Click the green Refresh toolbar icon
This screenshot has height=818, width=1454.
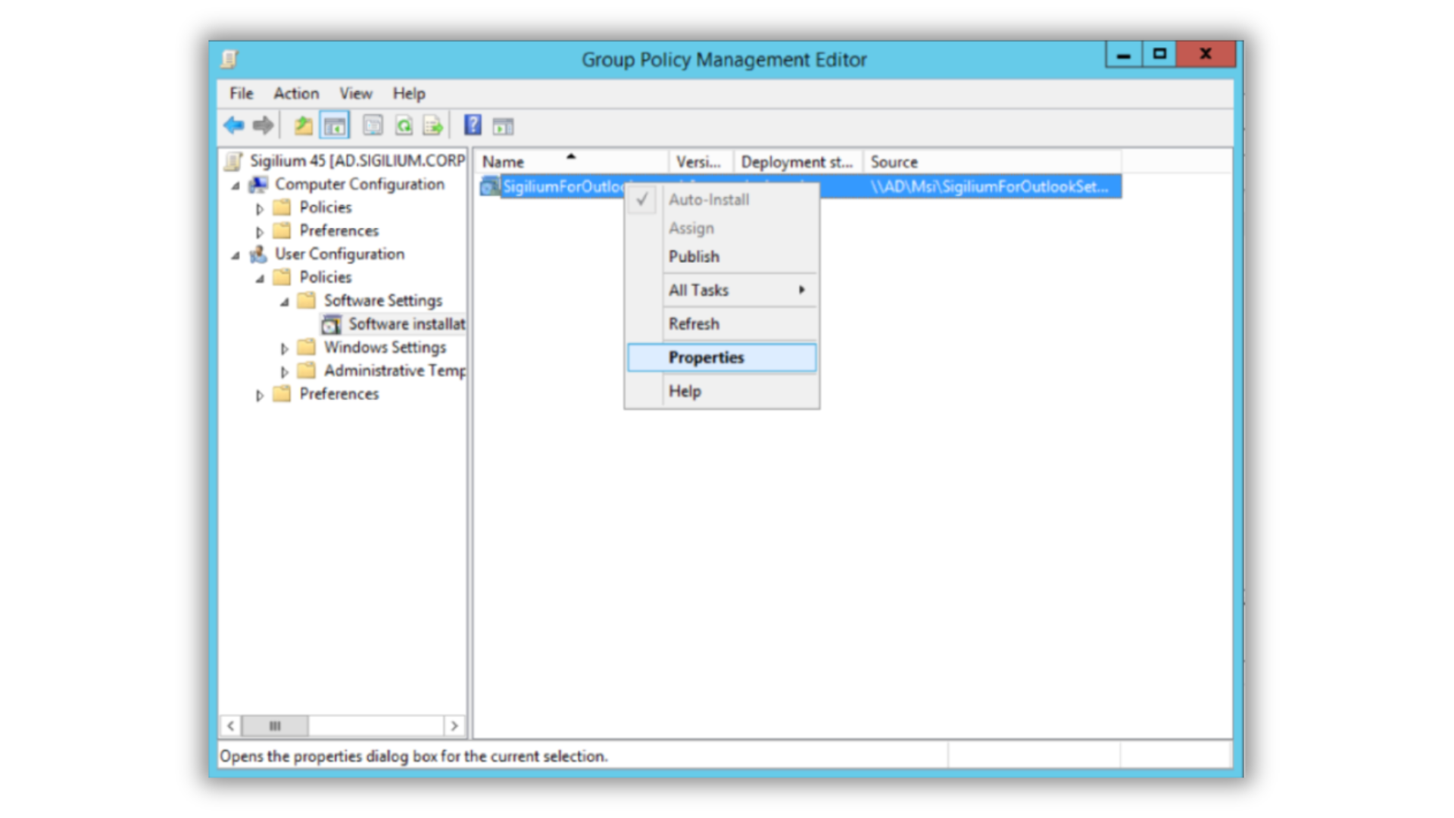pyautogui.click(x=404, y=126)
